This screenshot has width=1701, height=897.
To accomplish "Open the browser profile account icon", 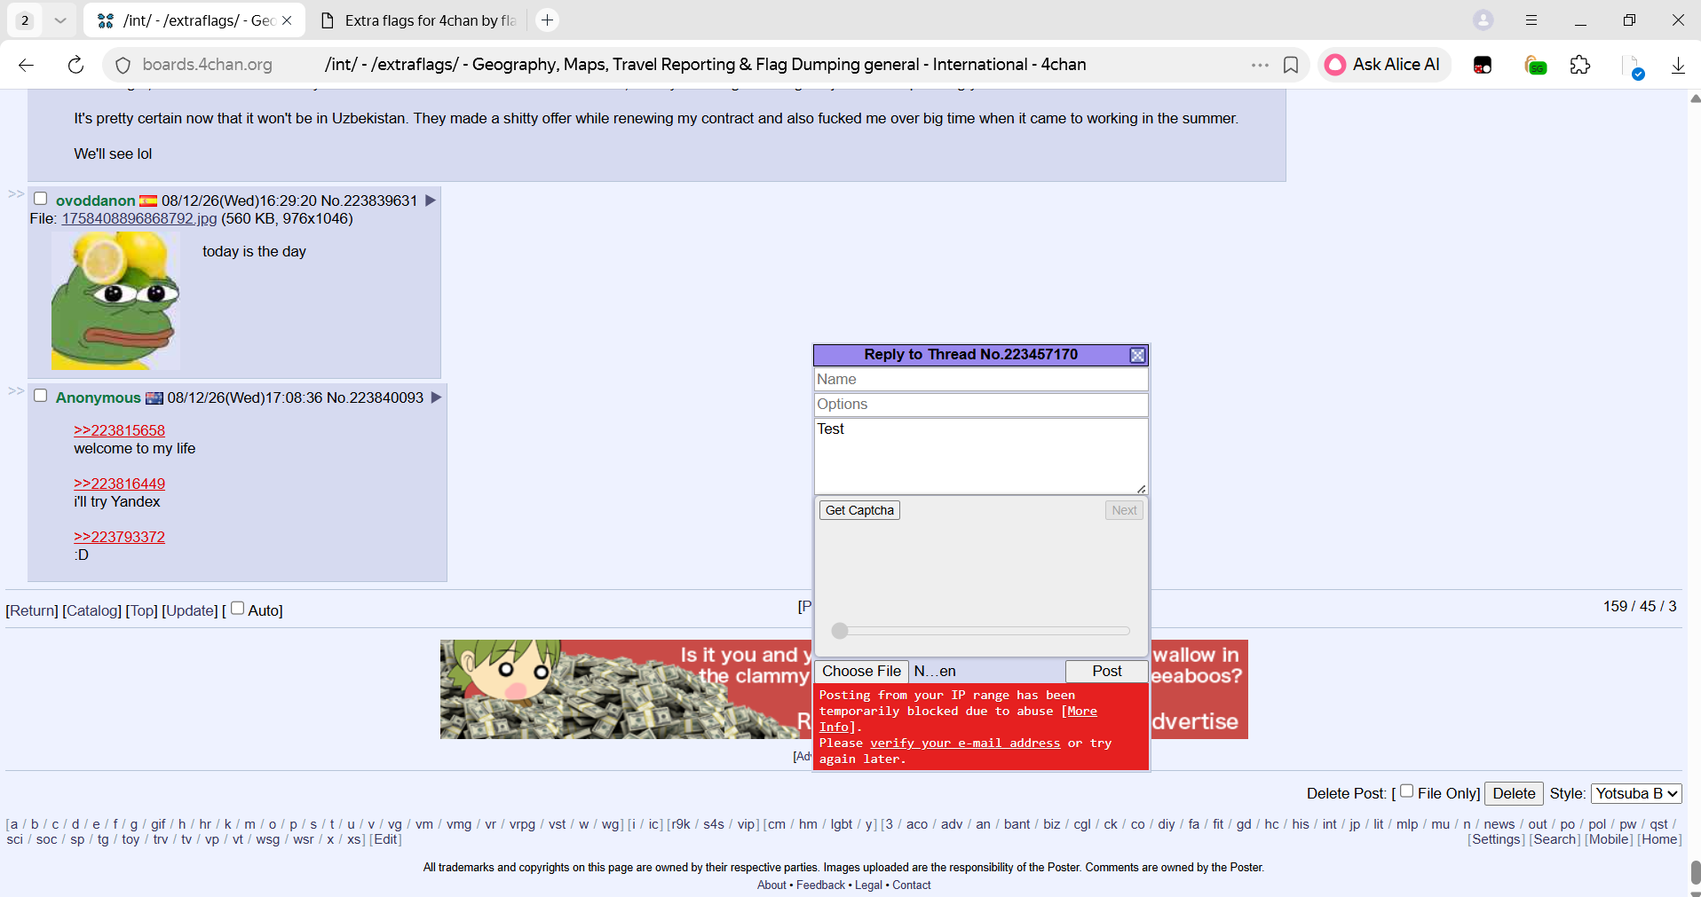I will tap(1483, 20).
